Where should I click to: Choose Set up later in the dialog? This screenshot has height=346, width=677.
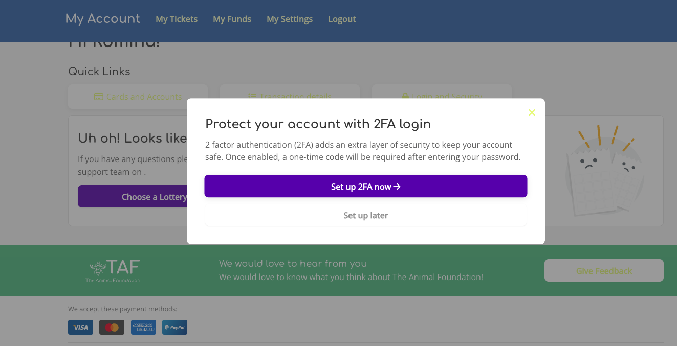click(365, 215)
